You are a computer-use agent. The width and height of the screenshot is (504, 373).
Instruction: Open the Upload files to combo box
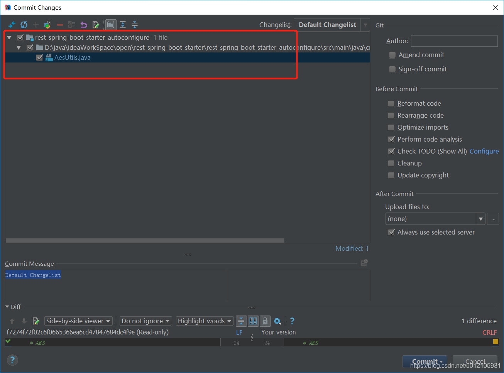pyautogui.click(x=435, y=219)
